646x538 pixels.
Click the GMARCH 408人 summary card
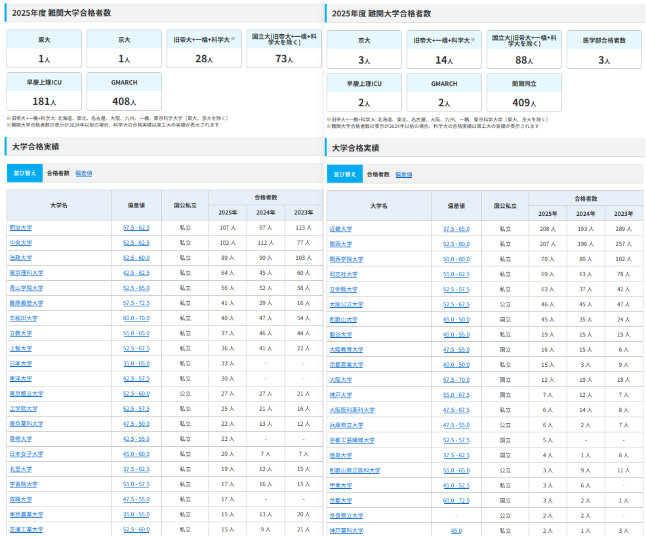pos(124,91)
